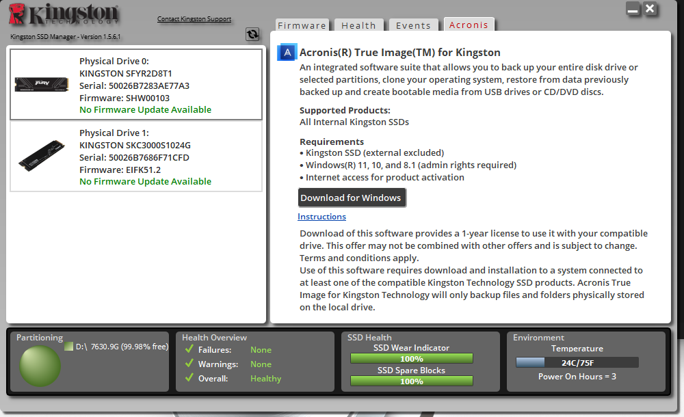Click Supported Products heading
684x417 pixels.
click(x=345, y=110)
